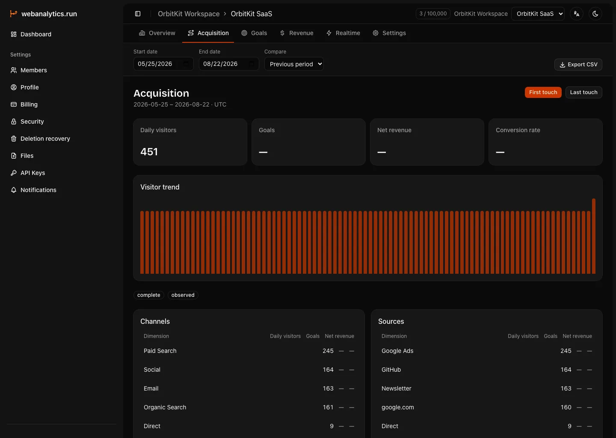
Task: Click GitHub source row
Action: (x=487, y=370)
